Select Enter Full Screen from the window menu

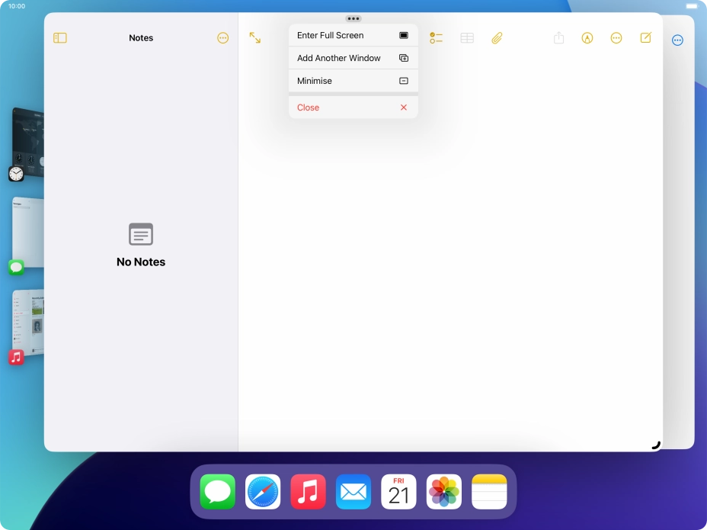[x=353, y=35]
